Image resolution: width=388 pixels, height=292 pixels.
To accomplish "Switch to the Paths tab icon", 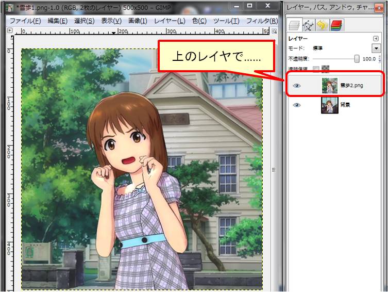I will pos(308,25).
